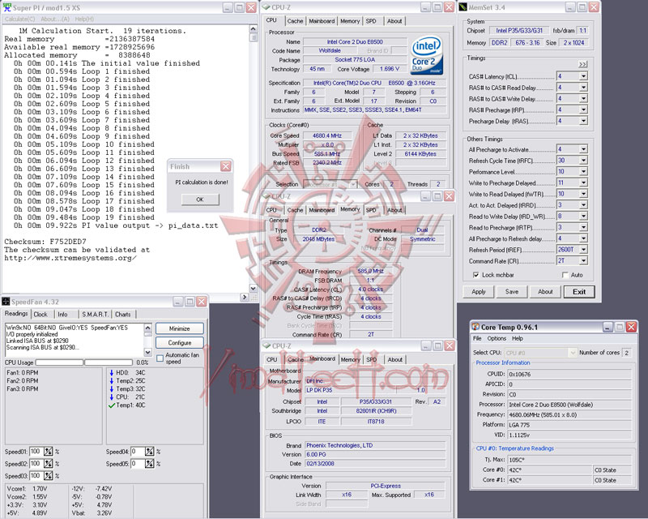Click the Speed05 spinner icon in SpeedFan
Screen dimensions: 648x519
click(150, 464)
